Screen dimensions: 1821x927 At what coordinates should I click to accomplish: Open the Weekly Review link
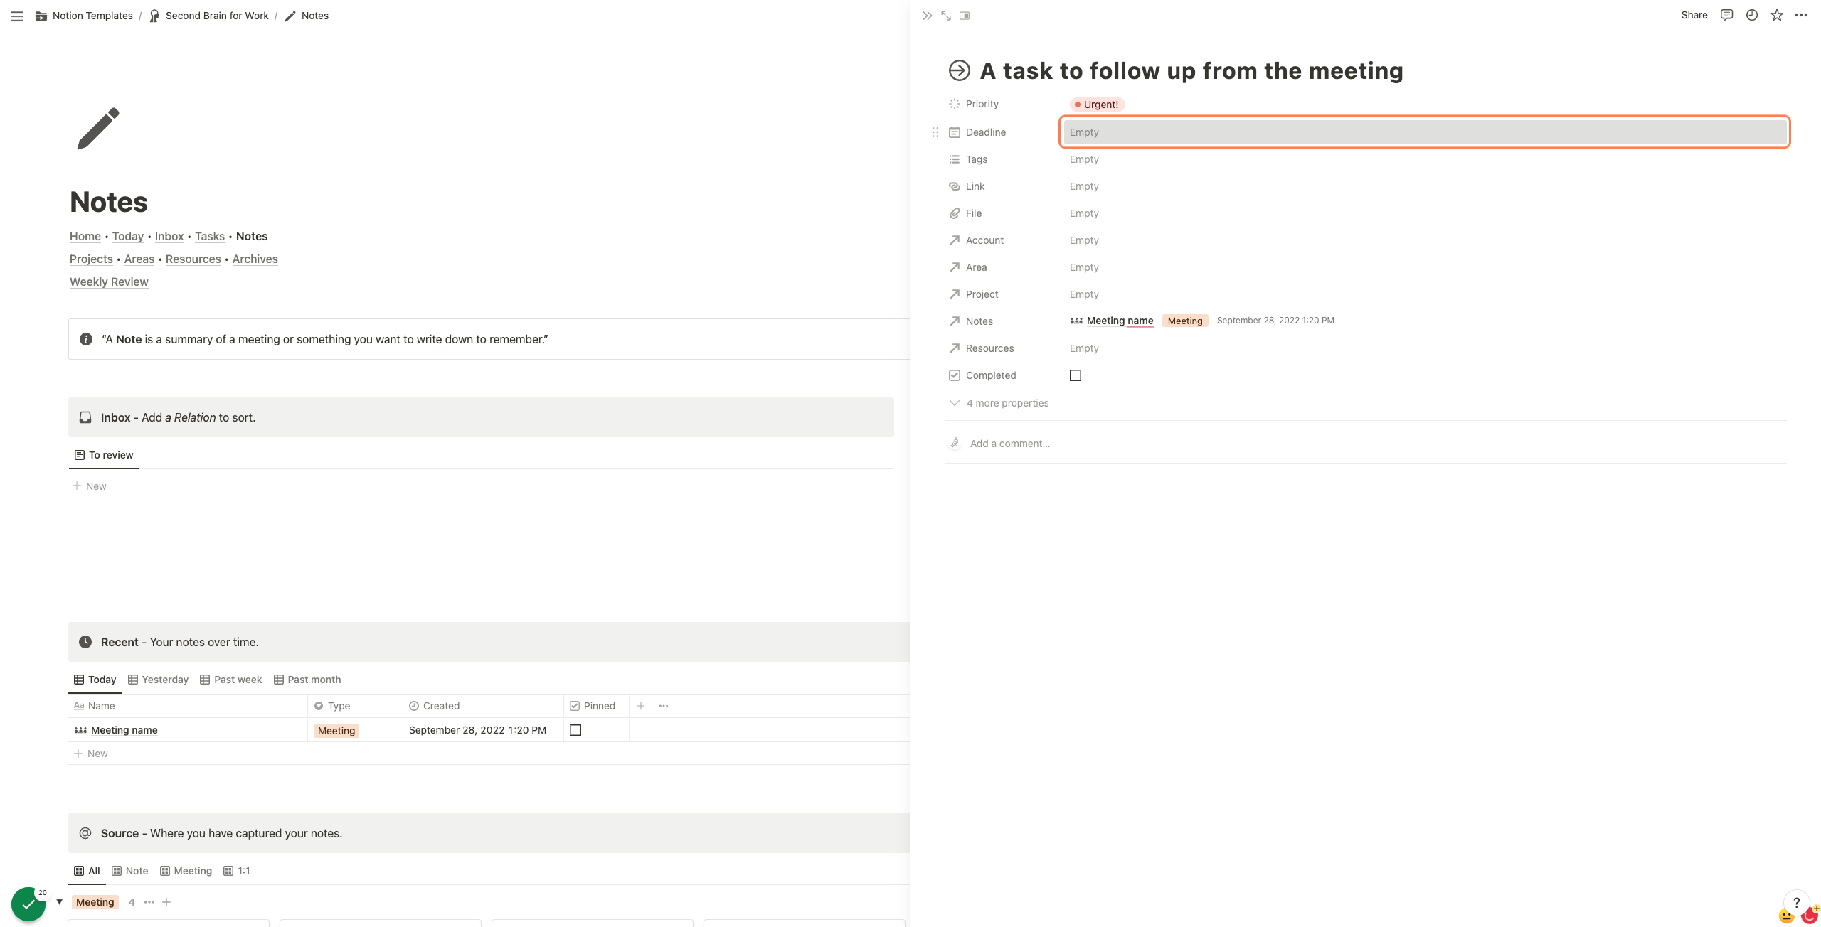pyautogui.click(x=109, y=282)
